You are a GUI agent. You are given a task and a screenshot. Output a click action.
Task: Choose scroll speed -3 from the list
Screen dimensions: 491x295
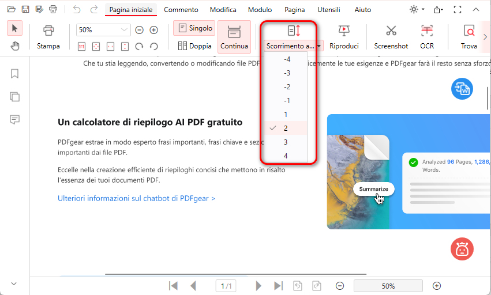(286, 73)
